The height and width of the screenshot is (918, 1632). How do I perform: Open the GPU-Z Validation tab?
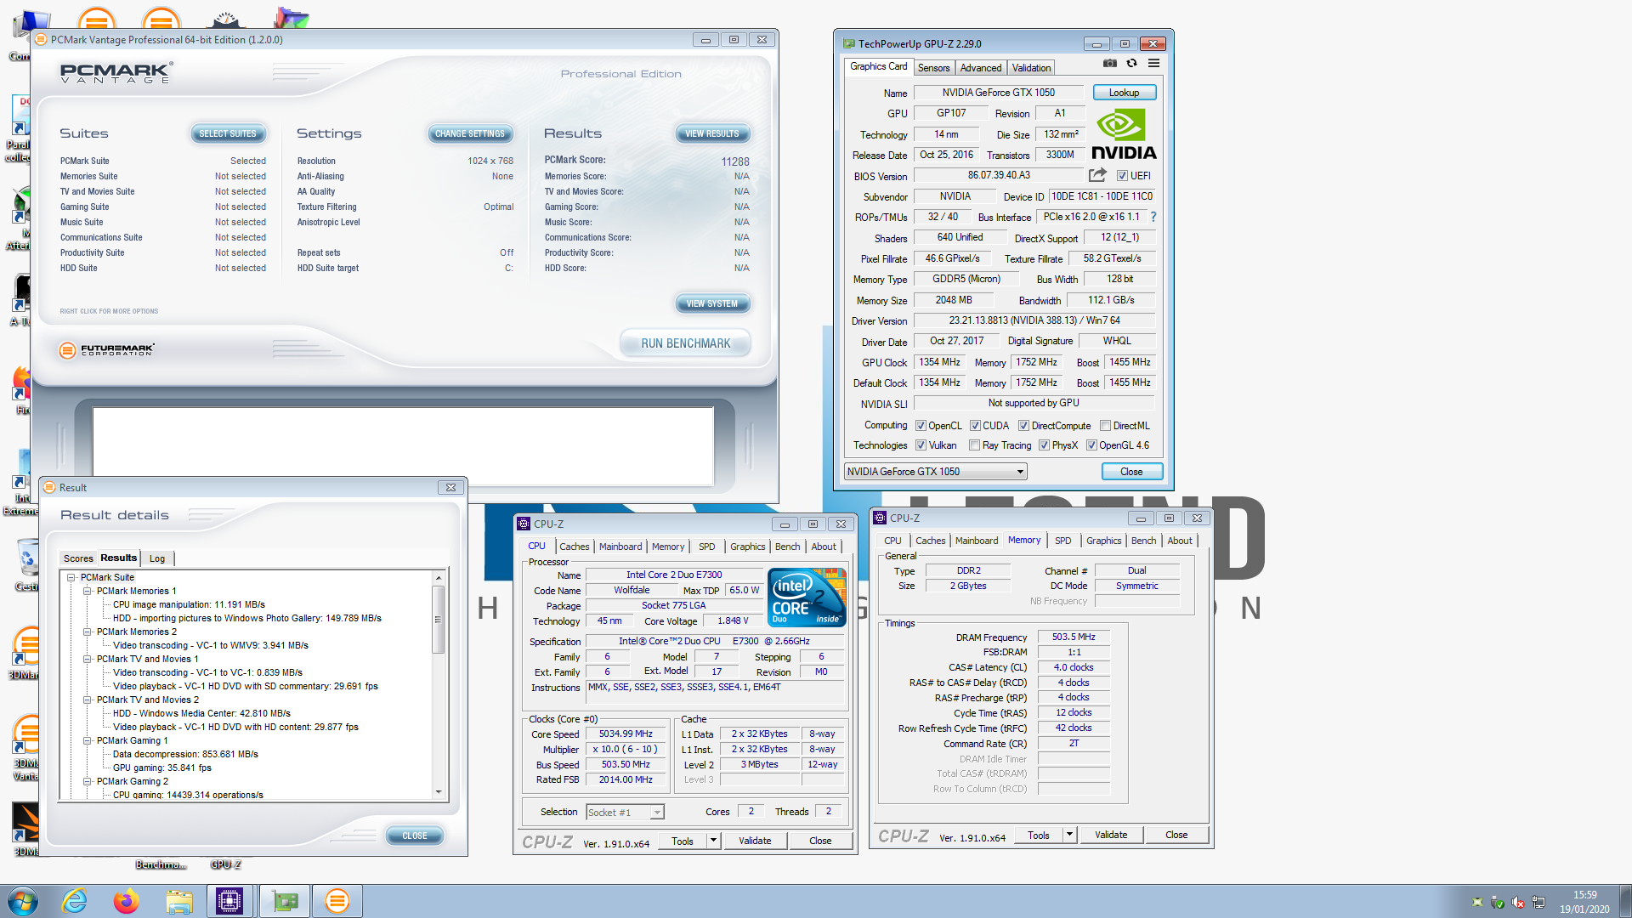point(1031,68)
